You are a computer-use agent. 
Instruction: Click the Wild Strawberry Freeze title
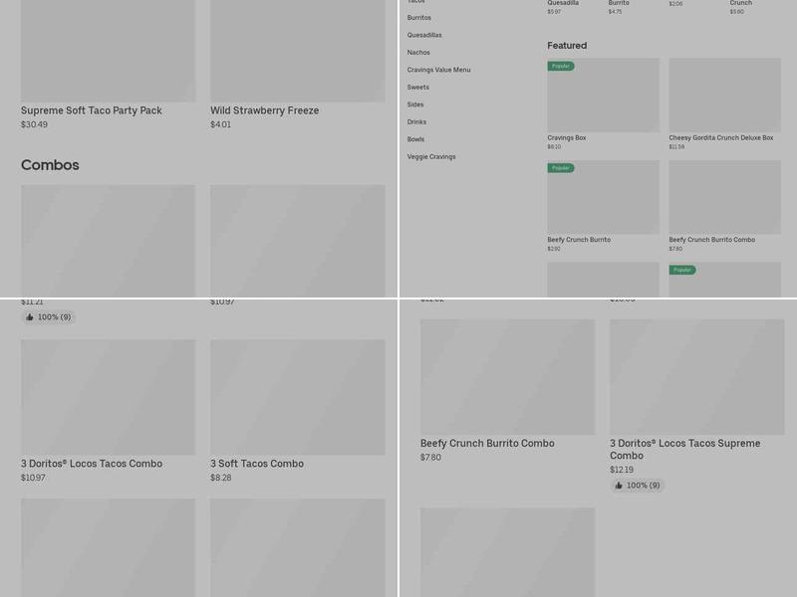click(x=265, y=110)
